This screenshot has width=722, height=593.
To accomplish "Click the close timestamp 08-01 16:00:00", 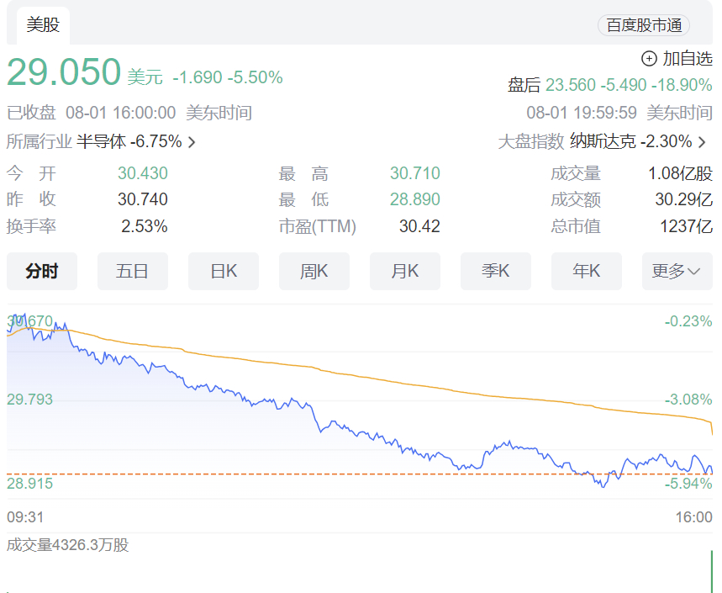I will click(x=121, y=113).
